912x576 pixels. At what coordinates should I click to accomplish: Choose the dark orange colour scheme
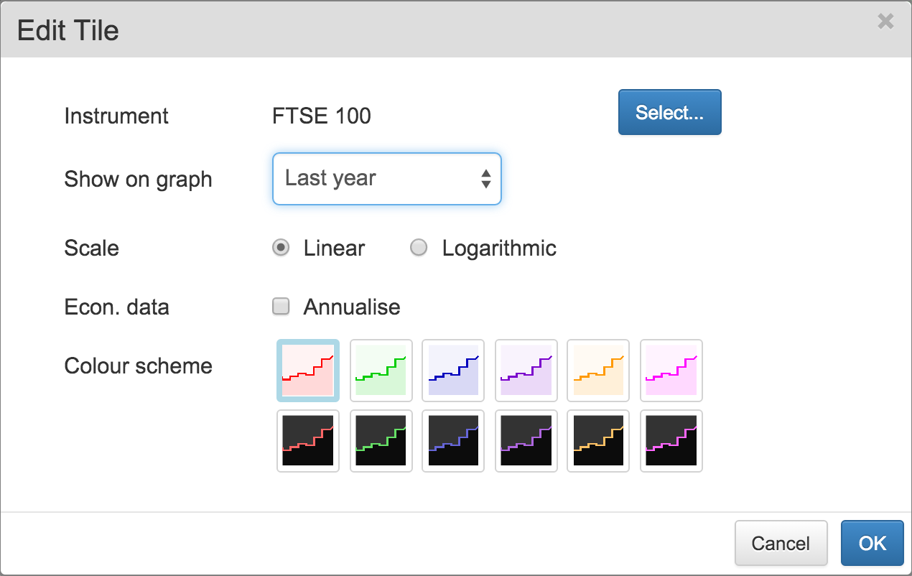tap(598, 440)
